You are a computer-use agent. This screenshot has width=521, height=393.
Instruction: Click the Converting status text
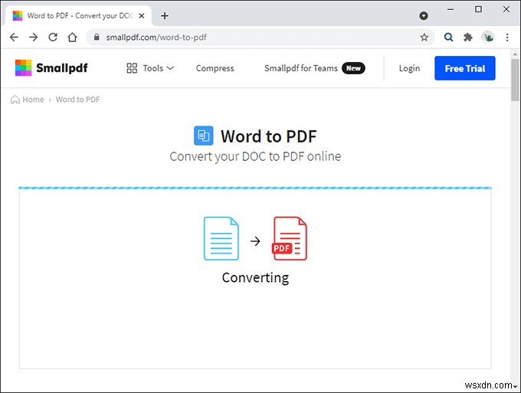point(255,277)
